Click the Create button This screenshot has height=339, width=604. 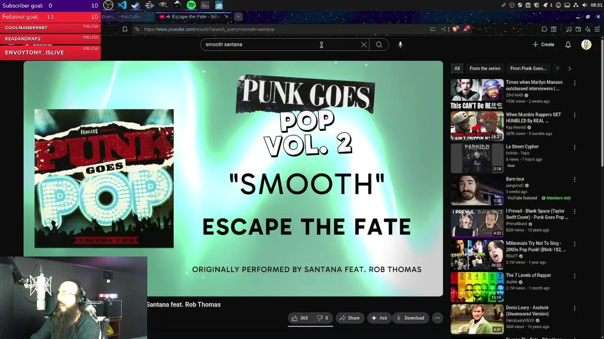pyautogui.click(x=544, y=45)
